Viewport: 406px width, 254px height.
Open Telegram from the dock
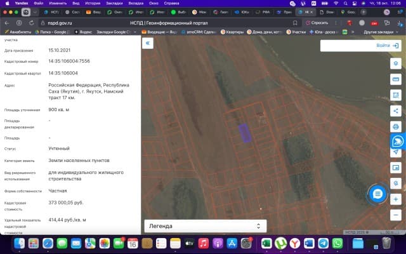click(324, 243)
